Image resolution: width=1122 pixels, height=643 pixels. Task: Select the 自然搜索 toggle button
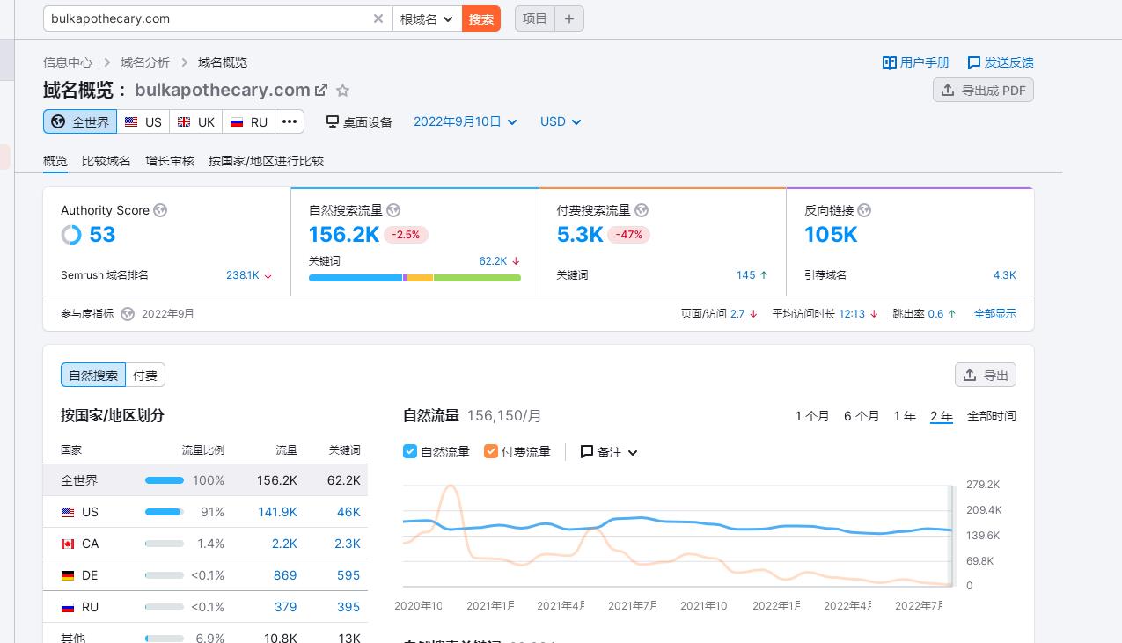(x=93, y=375)
